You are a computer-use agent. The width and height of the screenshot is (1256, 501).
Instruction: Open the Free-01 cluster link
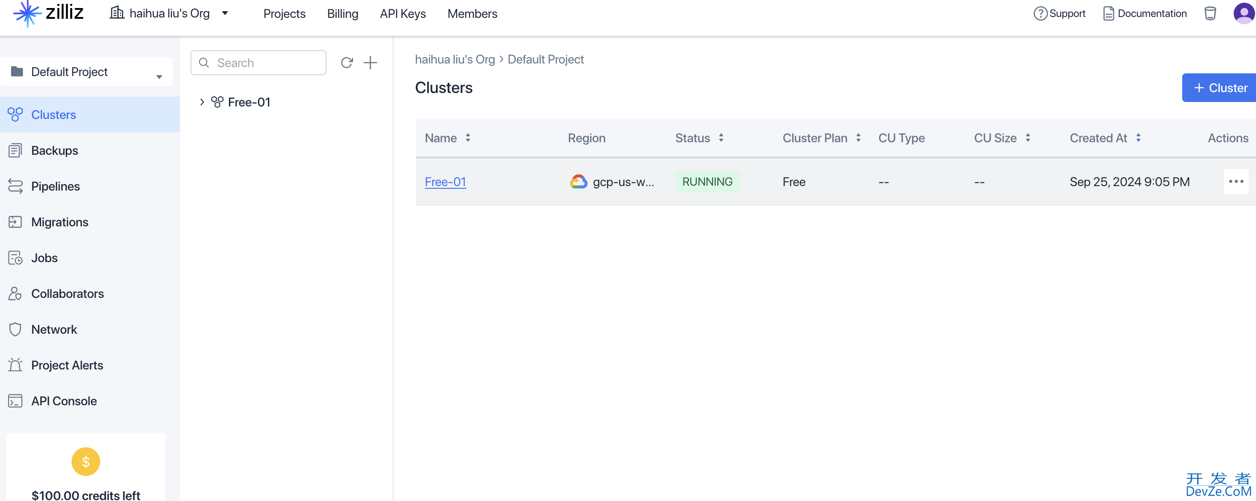pyautogui.click(x=445, y=182)
